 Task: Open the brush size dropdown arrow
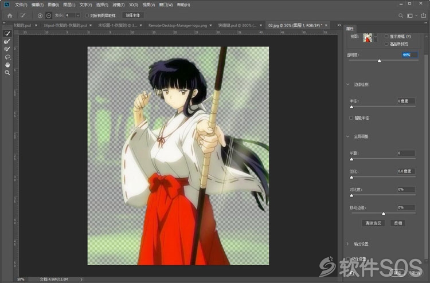[x=77, y=15]
